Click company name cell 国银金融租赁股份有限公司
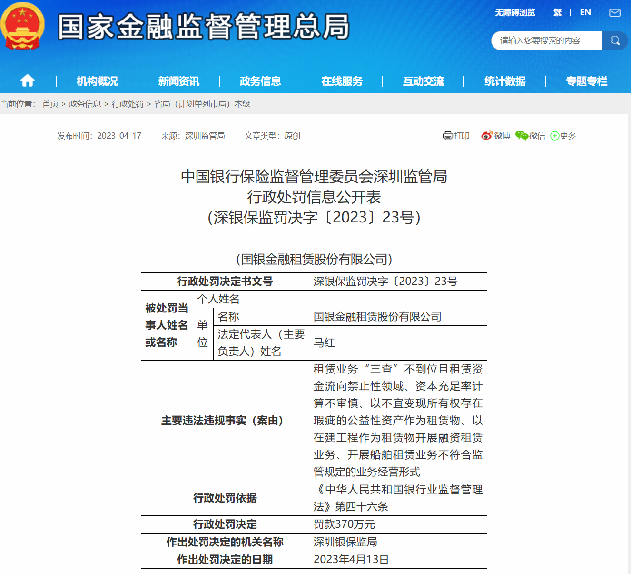 [398, 317]
